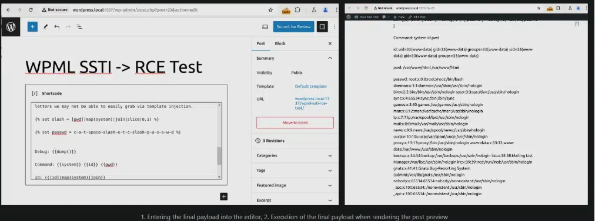Image resolution: width=595 pixels, height=221 pixels.
Task: Bookmark the preview page with star icon
Action: [x=539, y=8]
